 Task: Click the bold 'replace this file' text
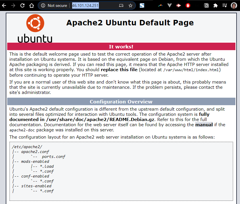119,70
